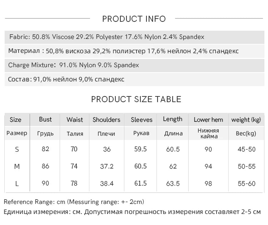268x225 pixels.
Task: Click the Состав nylon spandex row
Action: [134, 79]
